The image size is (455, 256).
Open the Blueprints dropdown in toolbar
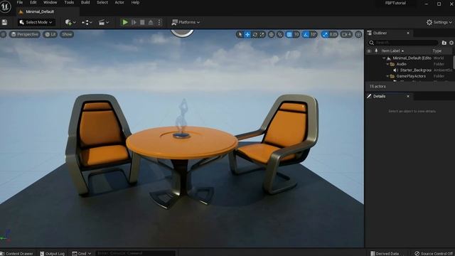click(87, 22)
